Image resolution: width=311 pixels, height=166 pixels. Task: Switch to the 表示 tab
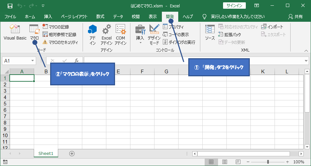tap(153, 17)
